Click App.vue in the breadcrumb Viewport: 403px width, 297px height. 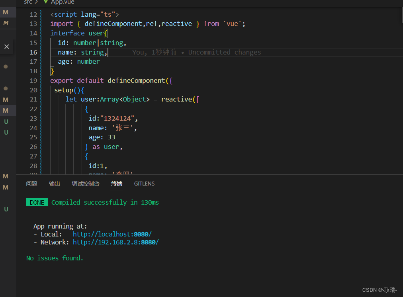pos(63,2)
